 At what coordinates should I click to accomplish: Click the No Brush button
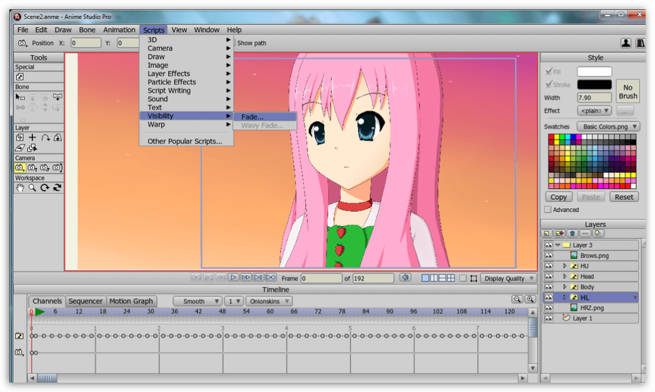coord(628,91)
